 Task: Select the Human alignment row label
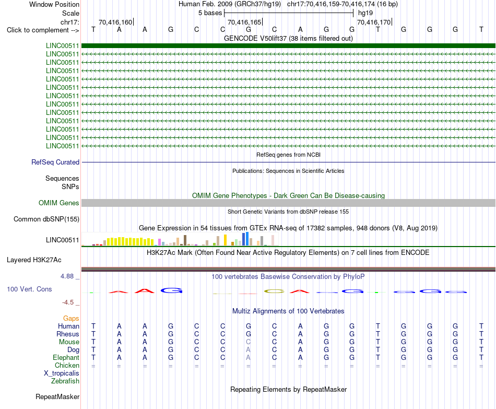click(x=68, y=326)
